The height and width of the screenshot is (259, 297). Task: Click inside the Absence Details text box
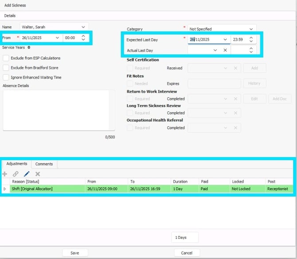[x=59, y=110]
